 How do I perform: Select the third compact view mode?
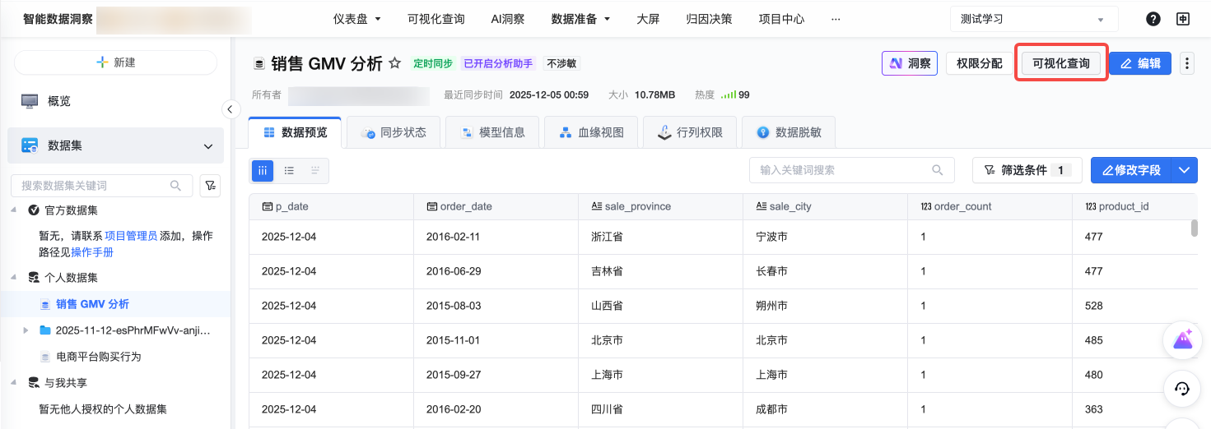click(315, 170)
